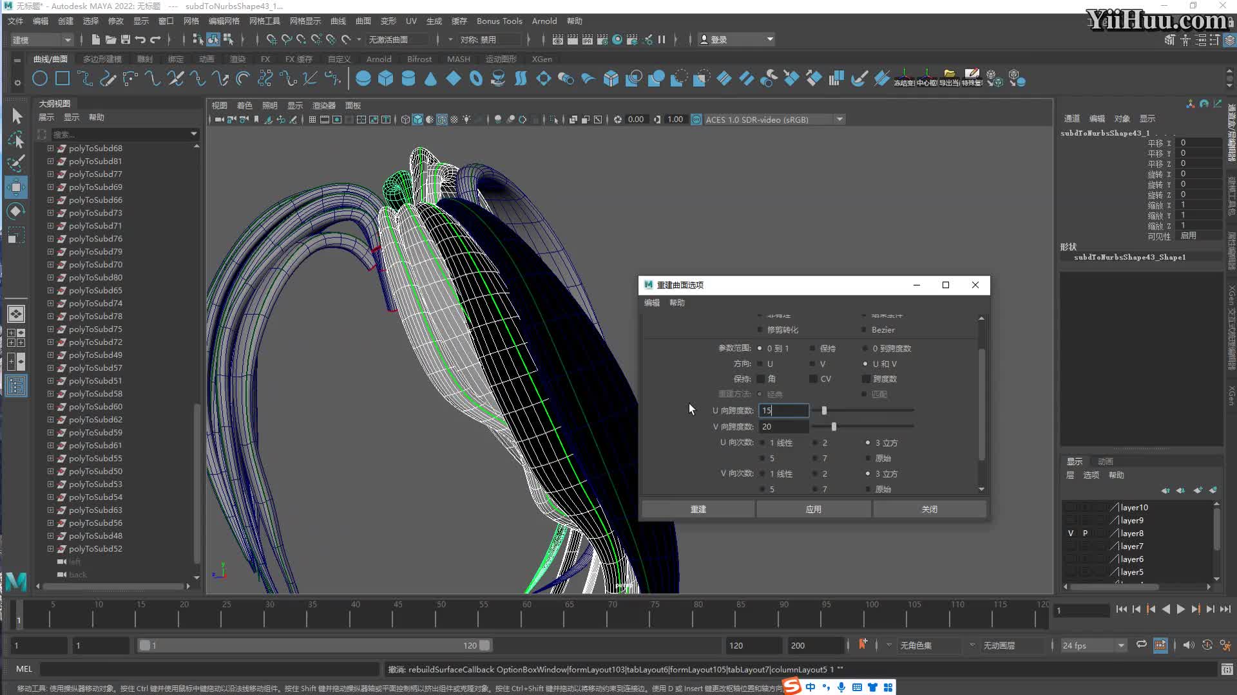
Task: Open outliner search filter dropdown arrow
Action: click(x=193, y=134)
